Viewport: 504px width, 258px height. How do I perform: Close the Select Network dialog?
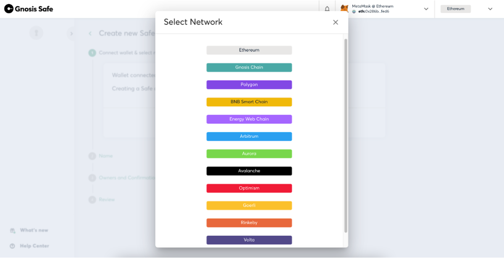(336, 22)
